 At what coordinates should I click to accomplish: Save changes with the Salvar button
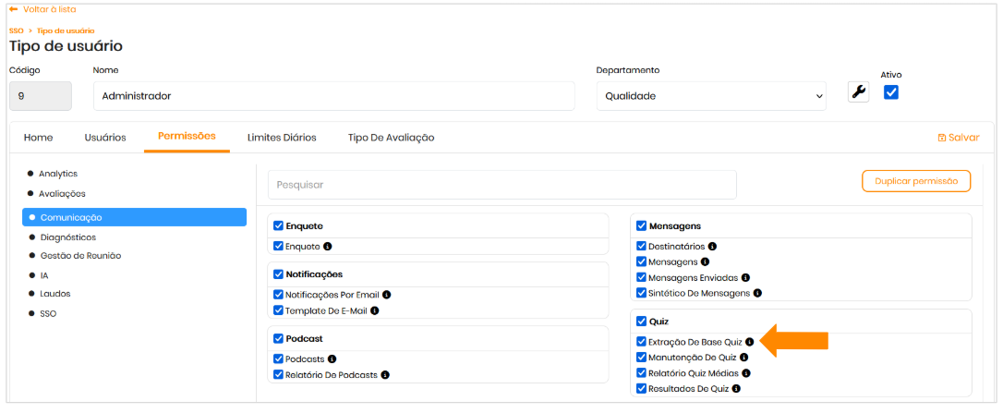click(958, 138)
